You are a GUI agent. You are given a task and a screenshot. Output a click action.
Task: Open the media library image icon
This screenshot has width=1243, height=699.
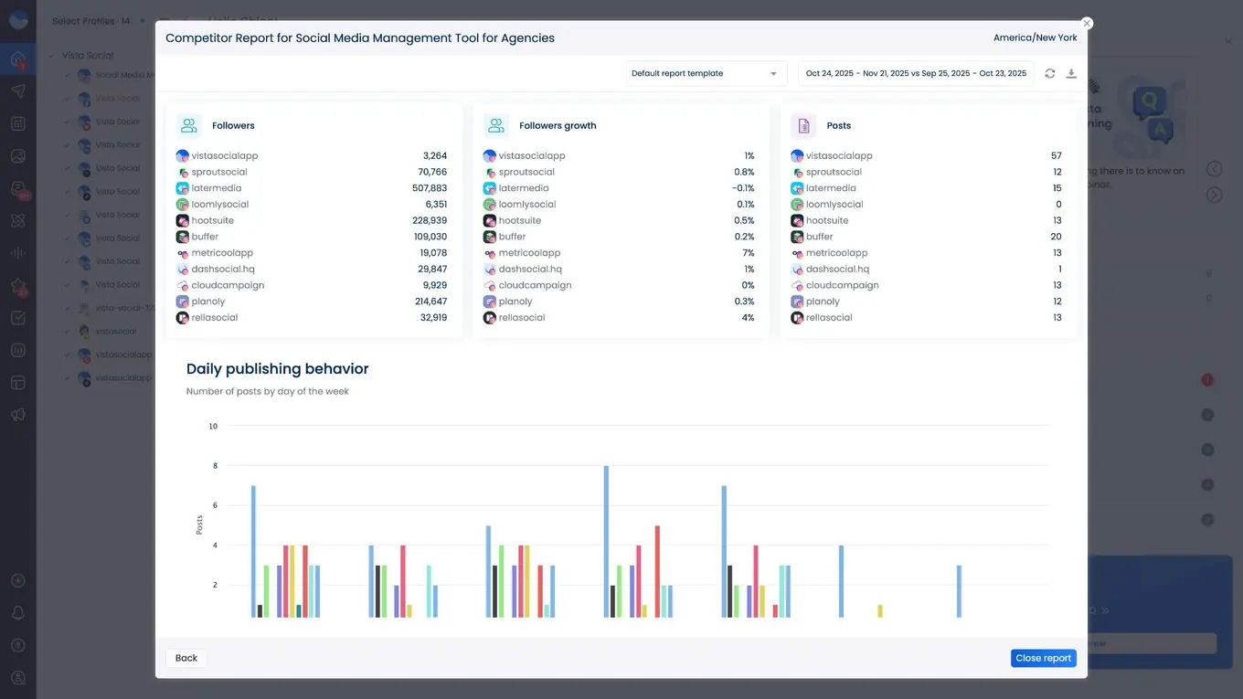point(18,155)
